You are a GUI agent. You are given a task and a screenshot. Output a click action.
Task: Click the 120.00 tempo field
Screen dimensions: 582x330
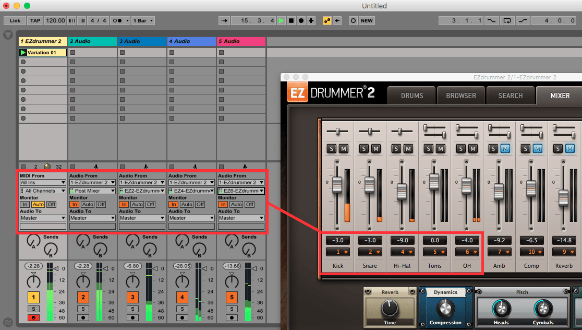pos(55,21)
